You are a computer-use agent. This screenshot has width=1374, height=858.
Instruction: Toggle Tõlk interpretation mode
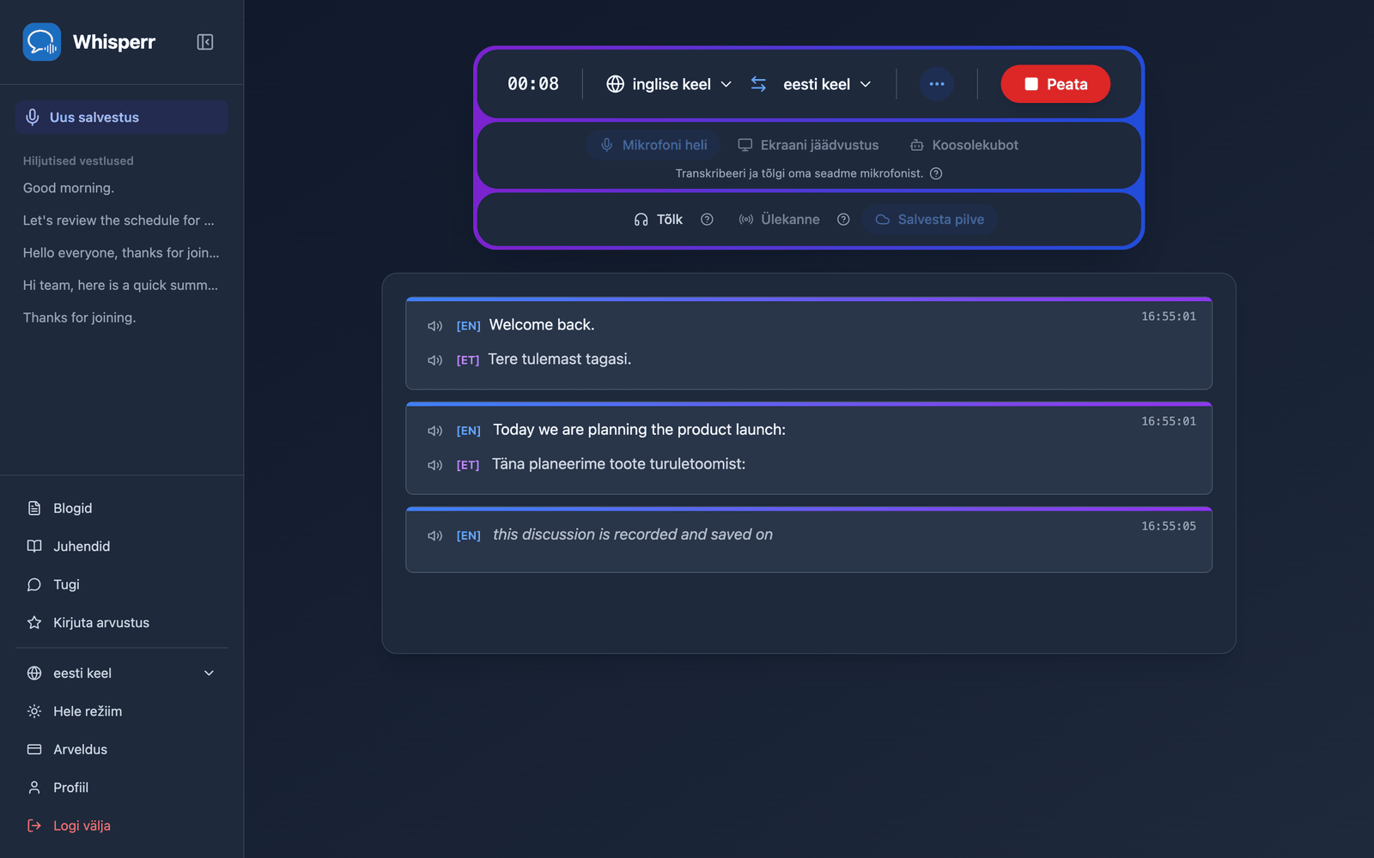pyautogui.click(x=658, y=220)
